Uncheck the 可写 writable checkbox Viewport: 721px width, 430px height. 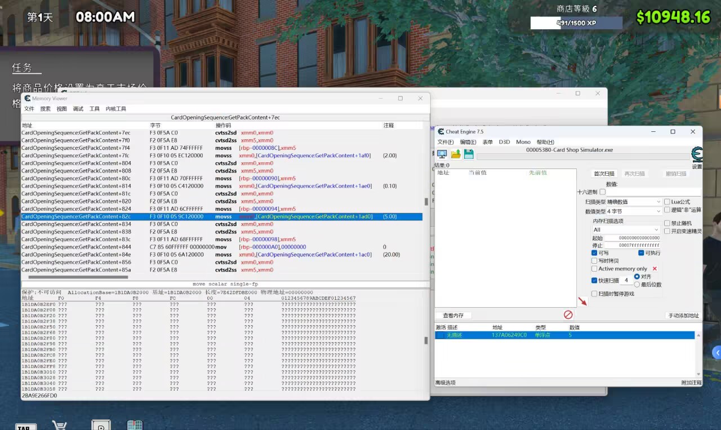[x=594, y=253]
